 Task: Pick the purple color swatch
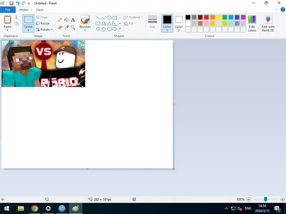coord(243,17)
